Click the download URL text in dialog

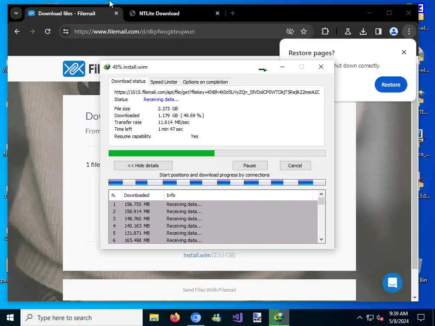click(x=217, y=92)
